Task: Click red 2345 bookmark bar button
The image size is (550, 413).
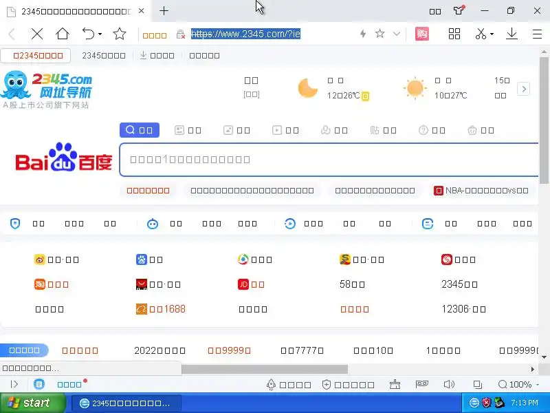Action: (36, 56)
